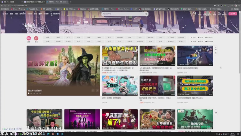Image resolution: width=241 pixels, height=136 pixels.
Task: Open 游戏中心 link in top navigation
Action: (x=22, y=14)
